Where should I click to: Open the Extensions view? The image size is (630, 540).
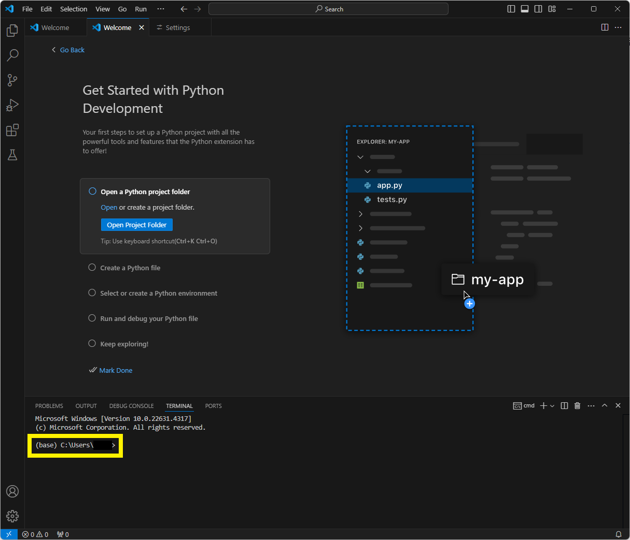12,130
